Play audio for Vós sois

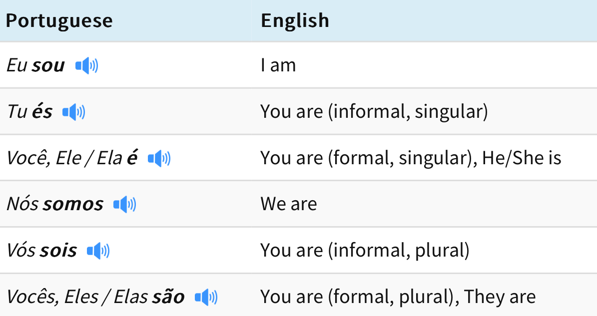[x=98, y=251]
